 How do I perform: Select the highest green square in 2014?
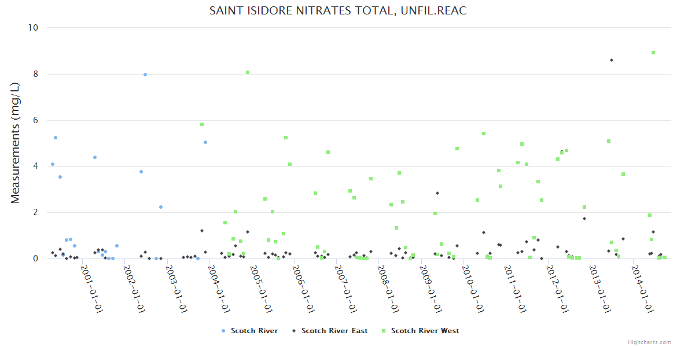point(653,53)
